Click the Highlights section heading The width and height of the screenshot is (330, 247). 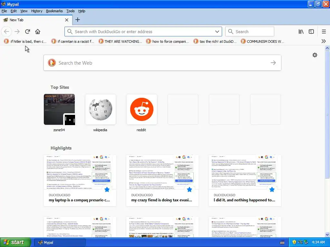point(61,148)
